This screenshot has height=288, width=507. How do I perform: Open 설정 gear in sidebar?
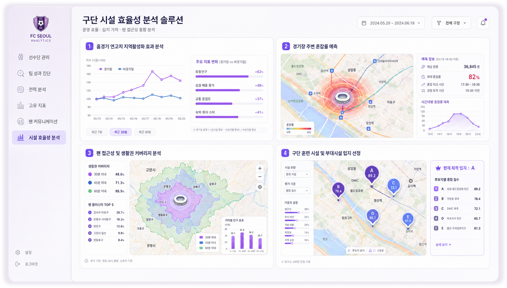(x=18, y=252)
